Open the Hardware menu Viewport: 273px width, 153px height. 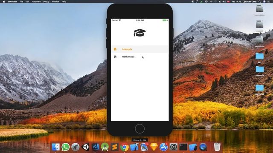coord(36,2)
